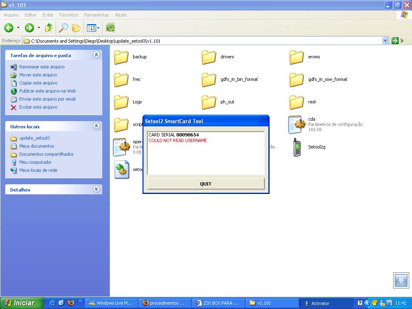Click the Iniciar start button

click(22, 303)
